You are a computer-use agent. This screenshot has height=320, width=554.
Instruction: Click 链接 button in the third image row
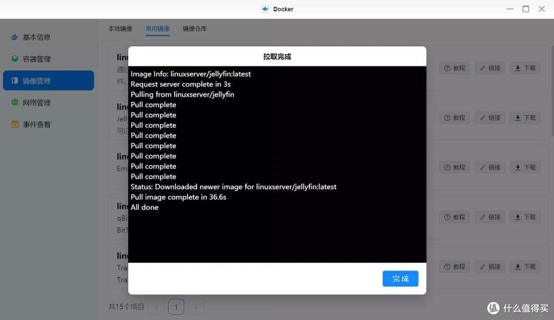click(490, 167)
